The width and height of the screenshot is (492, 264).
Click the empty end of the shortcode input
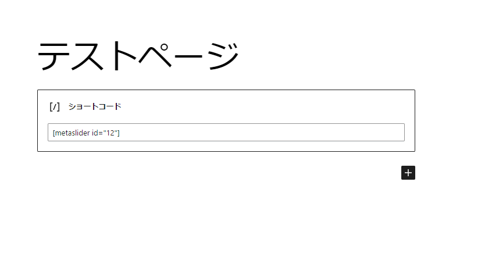262,133
